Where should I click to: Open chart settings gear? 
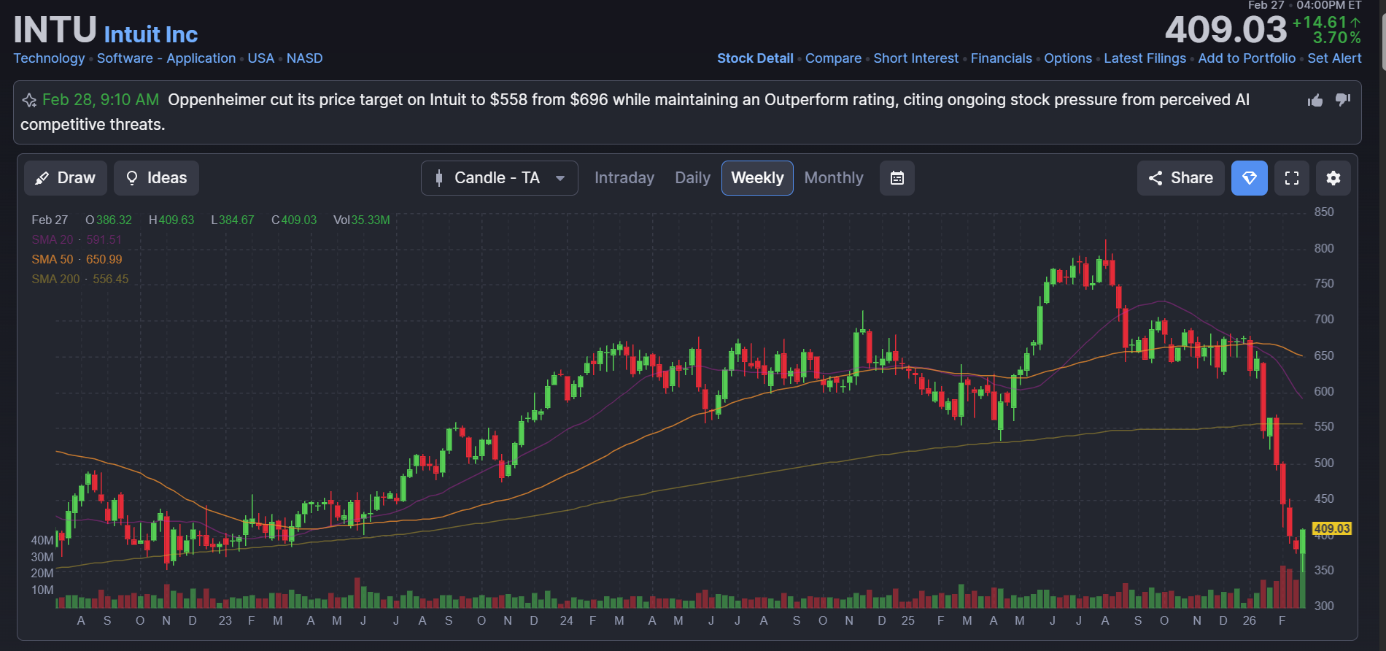[1333, 178]
